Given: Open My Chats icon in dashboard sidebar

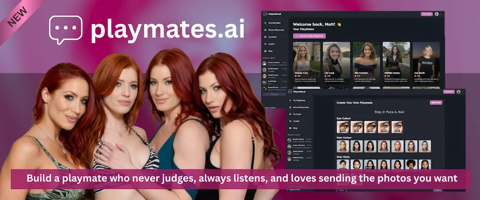Looking at the screenshot, I should pos(265,37).
